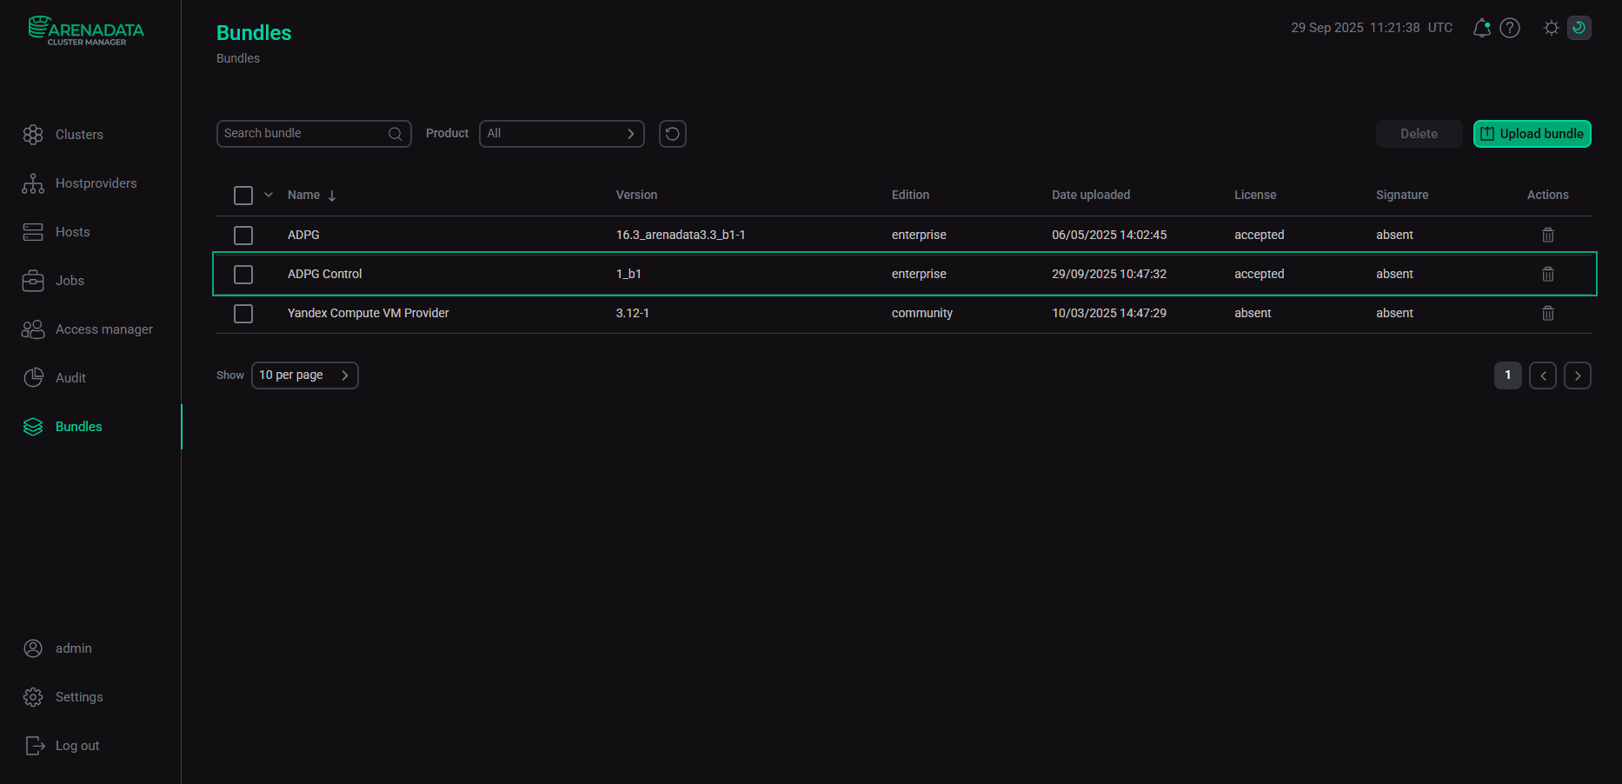This screenshot has height=784, width=1622.
Task: Select the ADPG Control row checkbox
Action: 243,275
